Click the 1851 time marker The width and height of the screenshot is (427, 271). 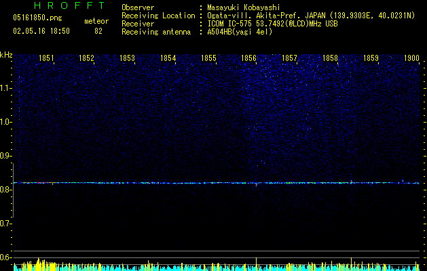[46, 58]
